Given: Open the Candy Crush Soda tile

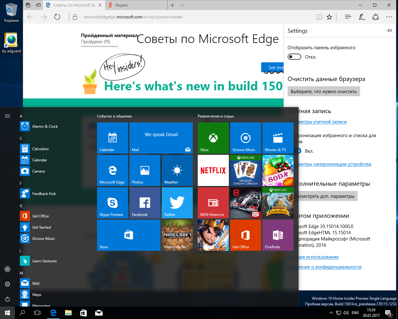Looking at the screenshot, I should click(x=278, y=170).
